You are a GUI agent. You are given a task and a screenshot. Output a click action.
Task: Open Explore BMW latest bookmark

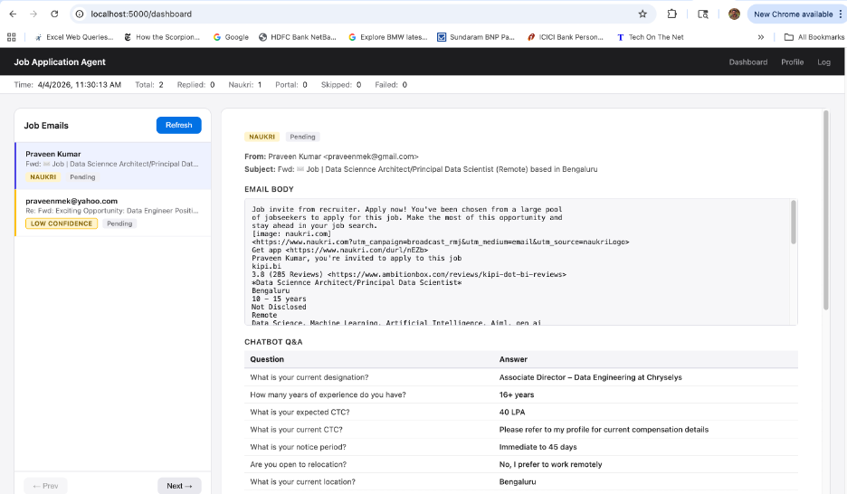click(x=388, y=37)
